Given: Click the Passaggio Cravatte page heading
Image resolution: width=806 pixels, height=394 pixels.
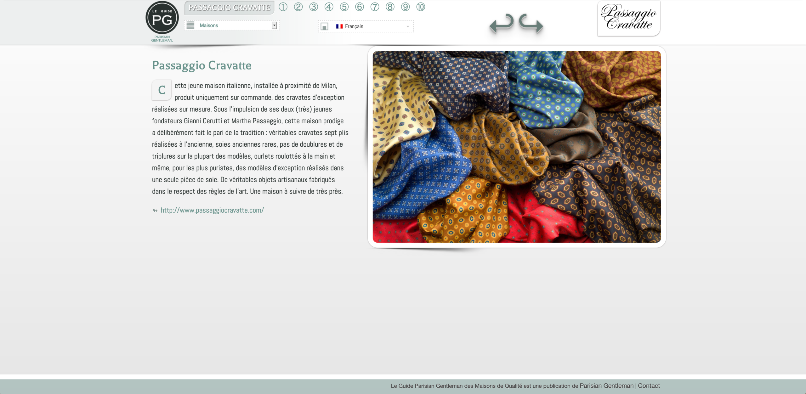Looking at the screenshot, I should pyautogui.click(x=201, y=65).
